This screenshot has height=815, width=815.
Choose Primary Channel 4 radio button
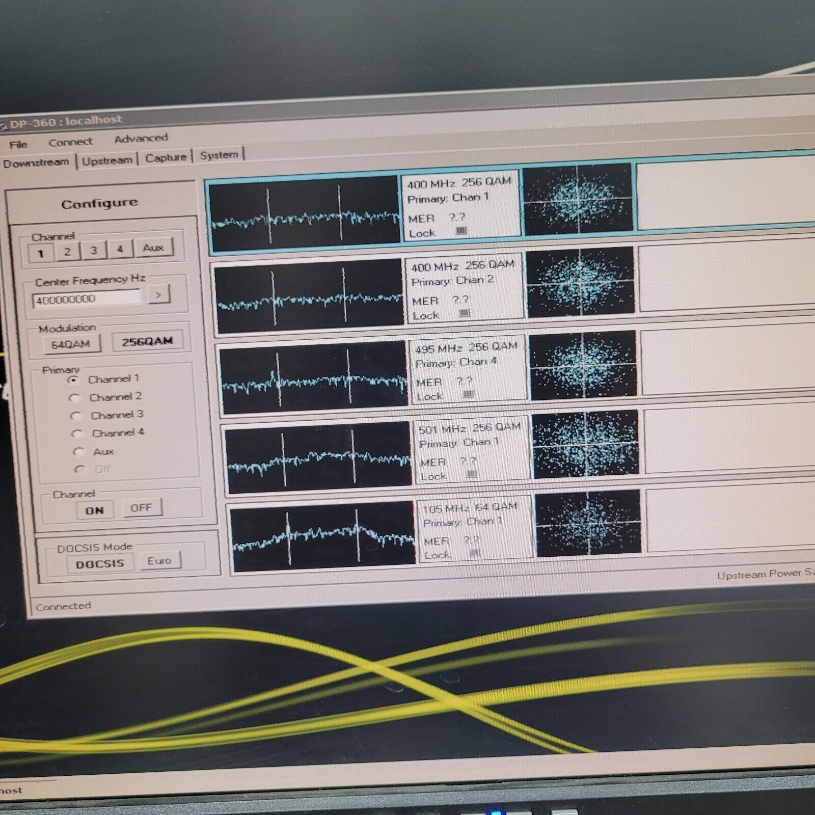tap(77, 434)
